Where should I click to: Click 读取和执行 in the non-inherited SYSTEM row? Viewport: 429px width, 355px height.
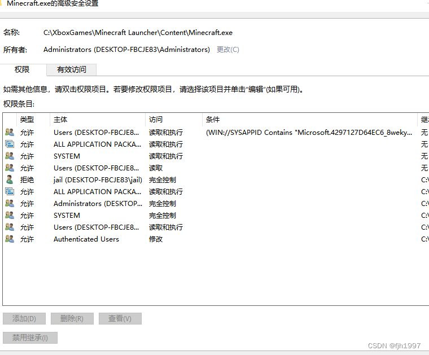click(x=166, y=156)
